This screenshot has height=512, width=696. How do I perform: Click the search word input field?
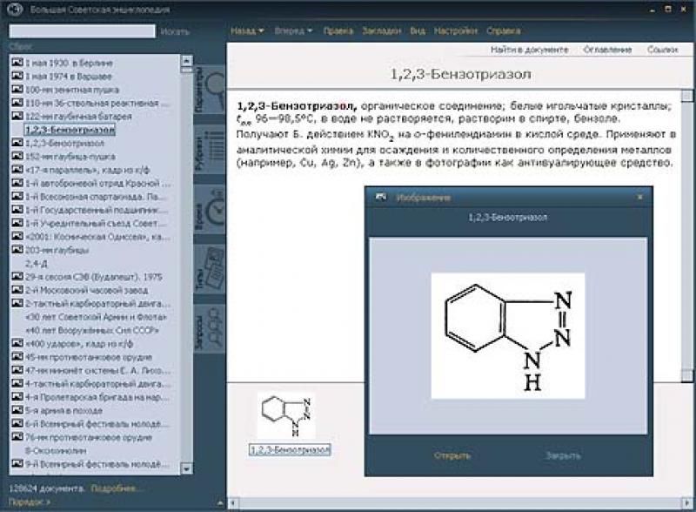82,31
